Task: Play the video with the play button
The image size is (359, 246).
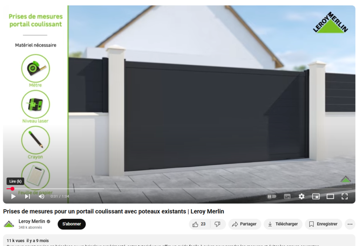Action: pos(13,197)
